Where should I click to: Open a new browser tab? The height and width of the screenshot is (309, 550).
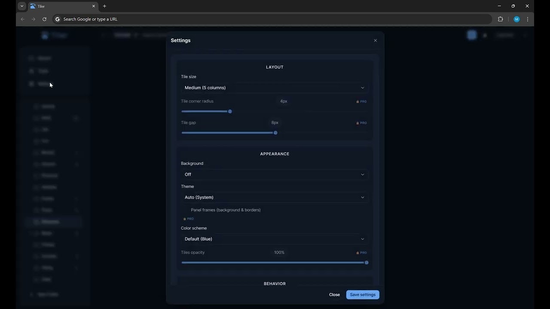pyautogui.click(x=104, y=6)
